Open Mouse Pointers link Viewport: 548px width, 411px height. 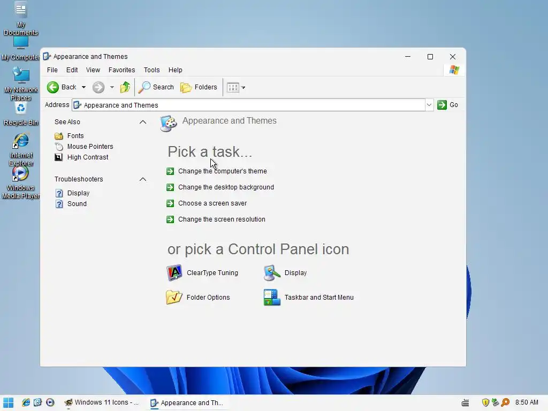coord(90,147)
